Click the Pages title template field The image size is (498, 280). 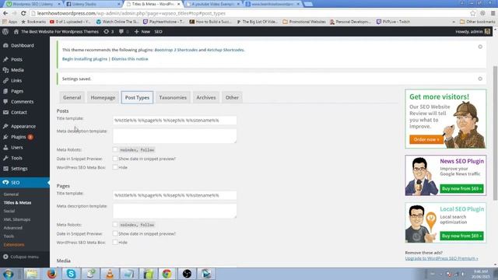coord(174,195)
